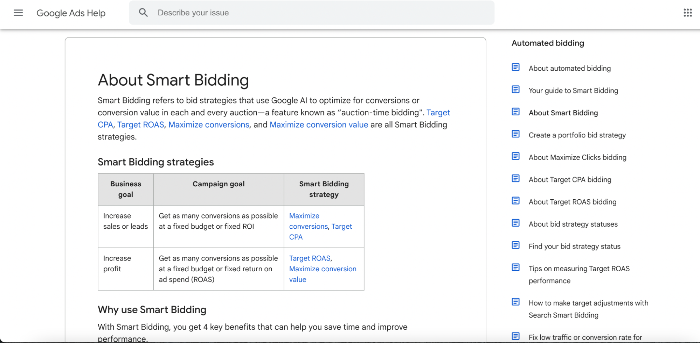Image resolution: width=700 pixels, height=343 pixels.
Task: Open the Google apps grid
Action: click(x=687, y=13)
